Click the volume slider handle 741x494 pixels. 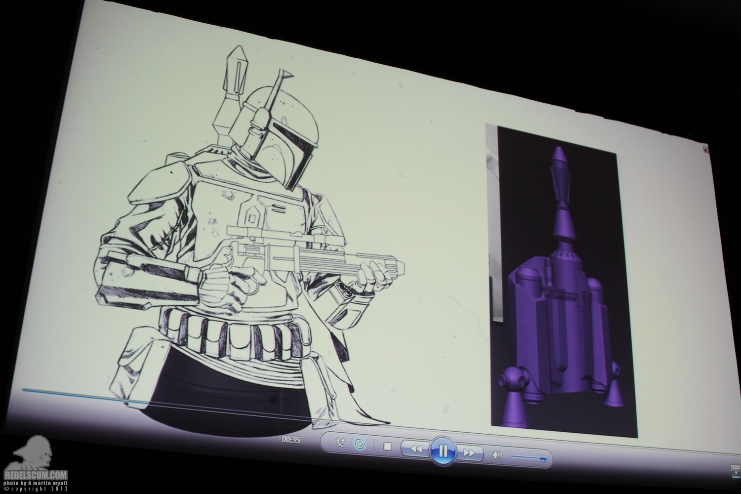coord(543,459)
